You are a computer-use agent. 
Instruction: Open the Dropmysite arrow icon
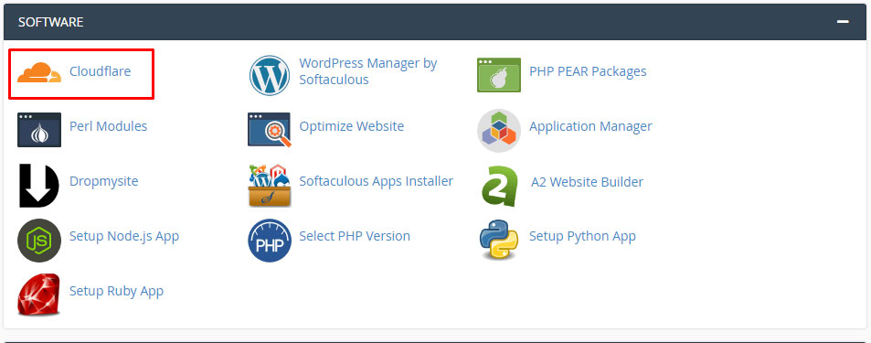coord(39,186)
